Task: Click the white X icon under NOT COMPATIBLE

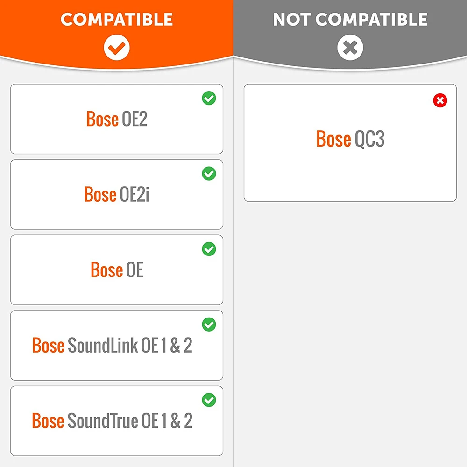Action: pyautogui.click(x=350, y=47)
